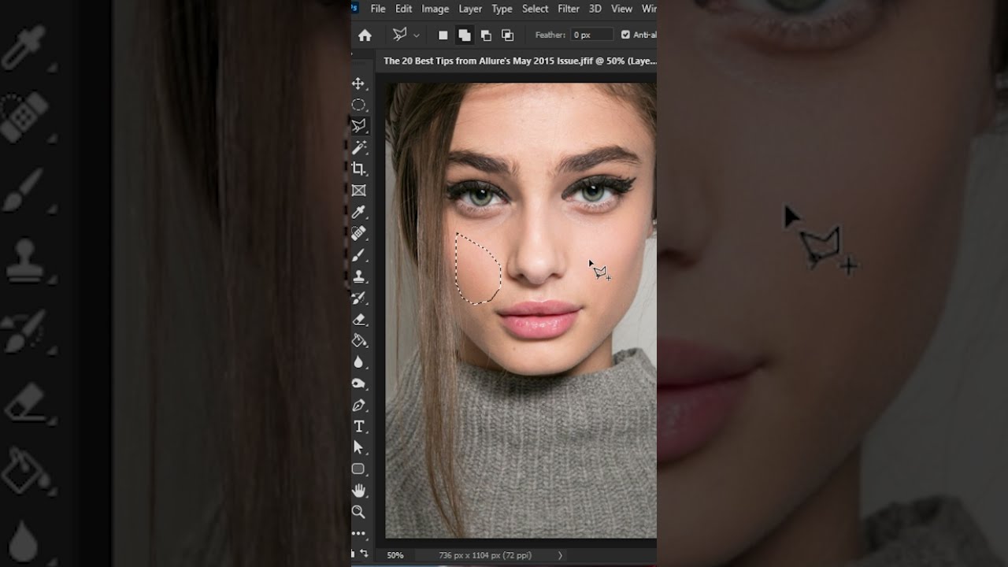Select the Pen tool

(x=358, y=405)
